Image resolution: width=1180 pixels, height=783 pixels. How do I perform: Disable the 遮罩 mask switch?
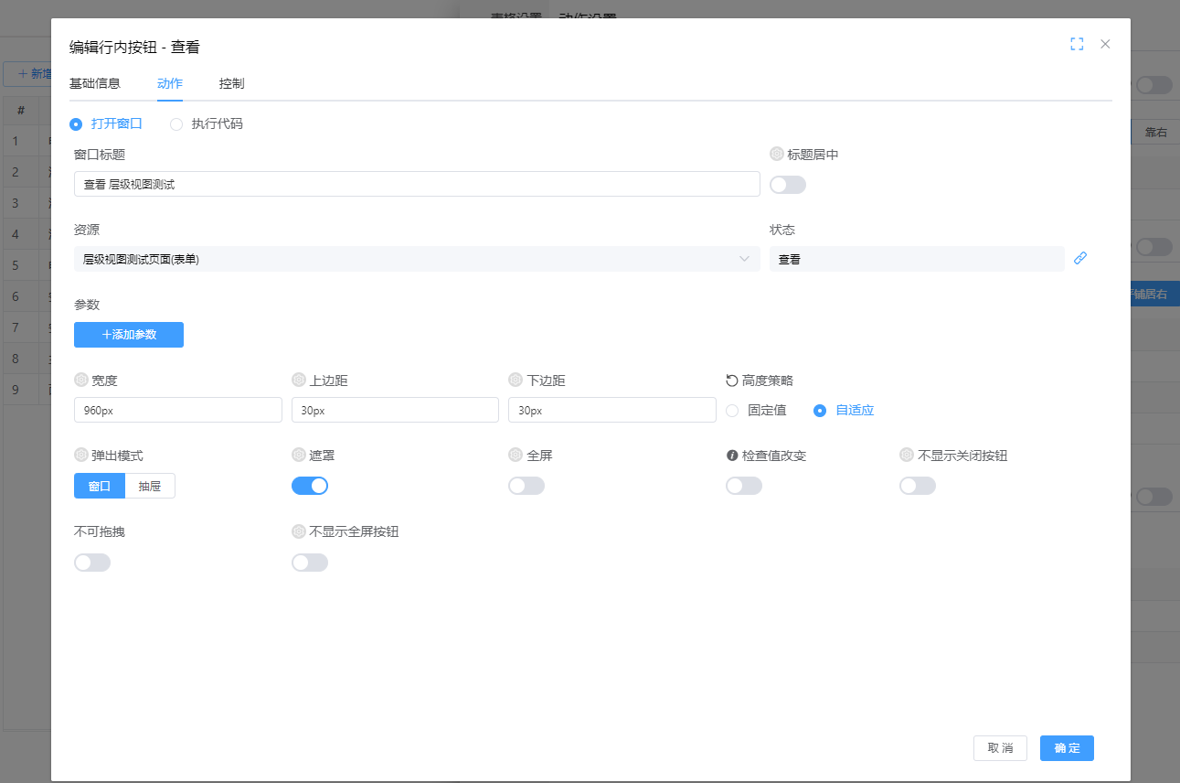tap(310, 486)
